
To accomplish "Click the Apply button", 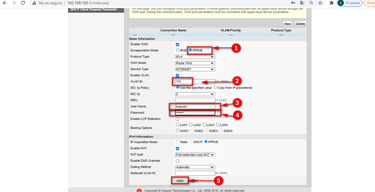I will [x=180, y=181].
